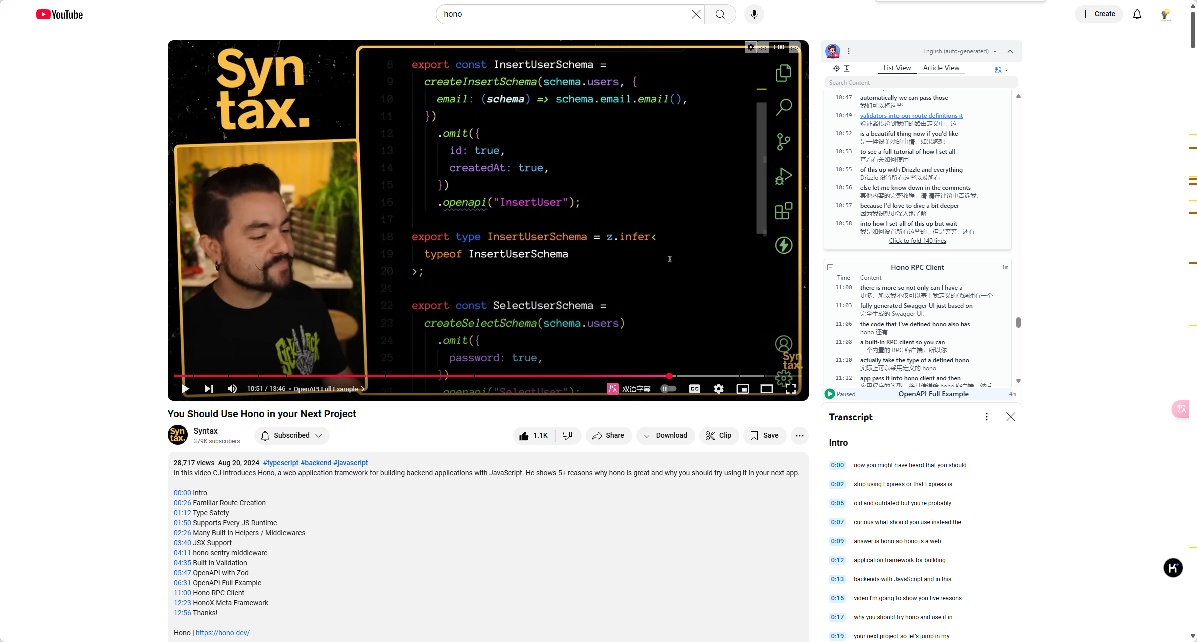Toggle closed captions CC
The width and height of the screenshot is (1197, 642).
(694, 389)
